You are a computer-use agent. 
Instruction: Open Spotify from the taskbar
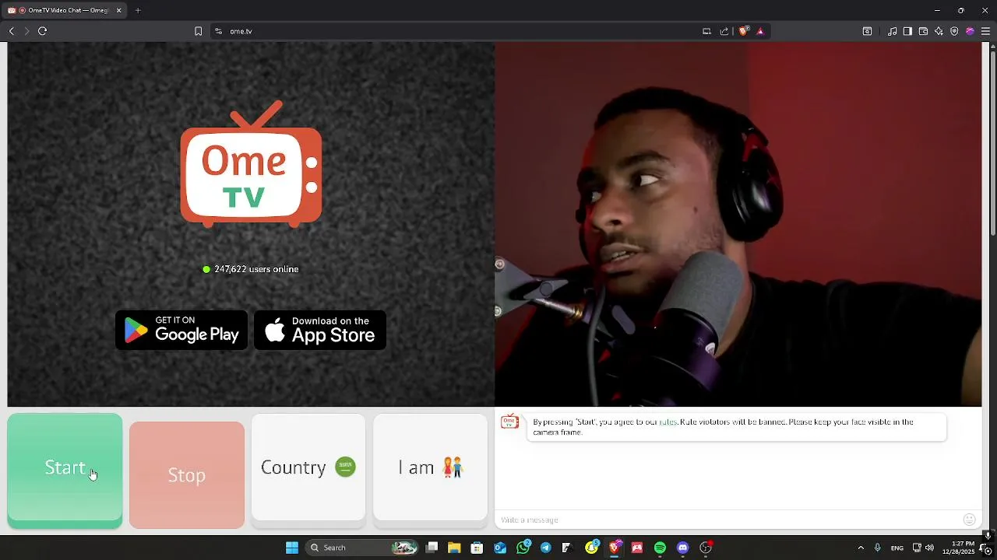[660, 548]
